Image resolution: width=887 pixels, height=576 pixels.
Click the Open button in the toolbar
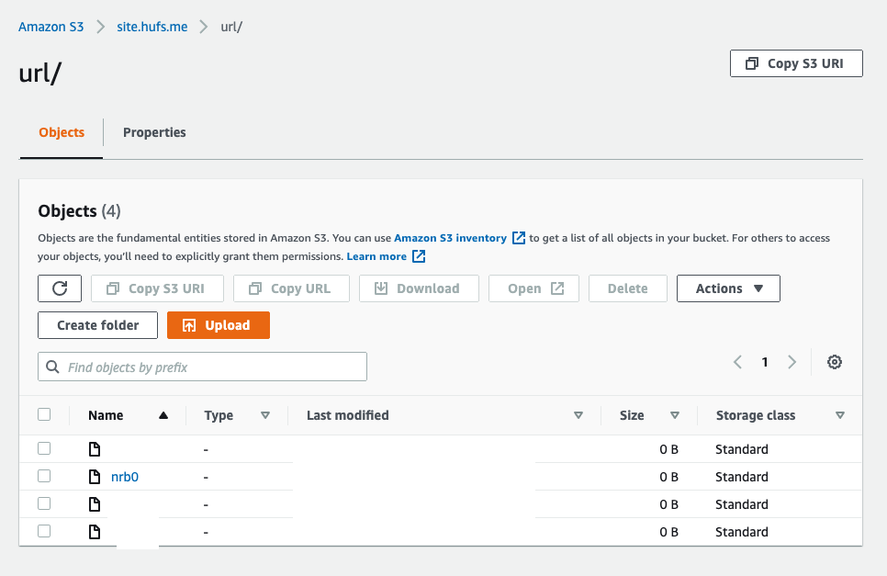(x=534, y=288)
